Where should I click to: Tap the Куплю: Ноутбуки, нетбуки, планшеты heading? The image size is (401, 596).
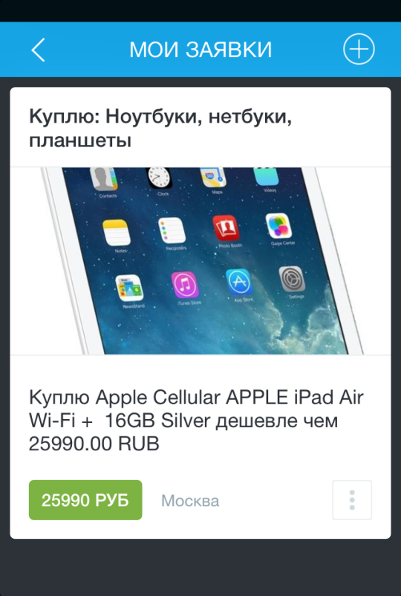coord(160,129)
